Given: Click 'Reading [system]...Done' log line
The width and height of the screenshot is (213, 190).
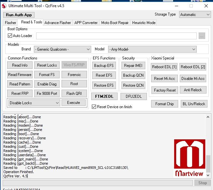Looking at the screenshot, I should pyautogui.click(x=23, y=151).
